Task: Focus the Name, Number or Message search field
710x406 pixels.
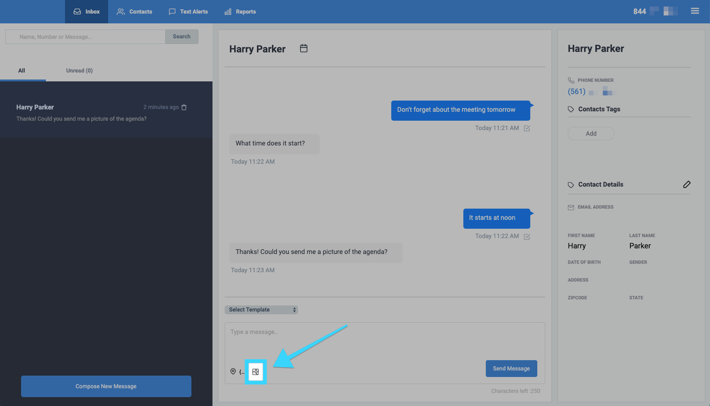Action: coord(85,36)
